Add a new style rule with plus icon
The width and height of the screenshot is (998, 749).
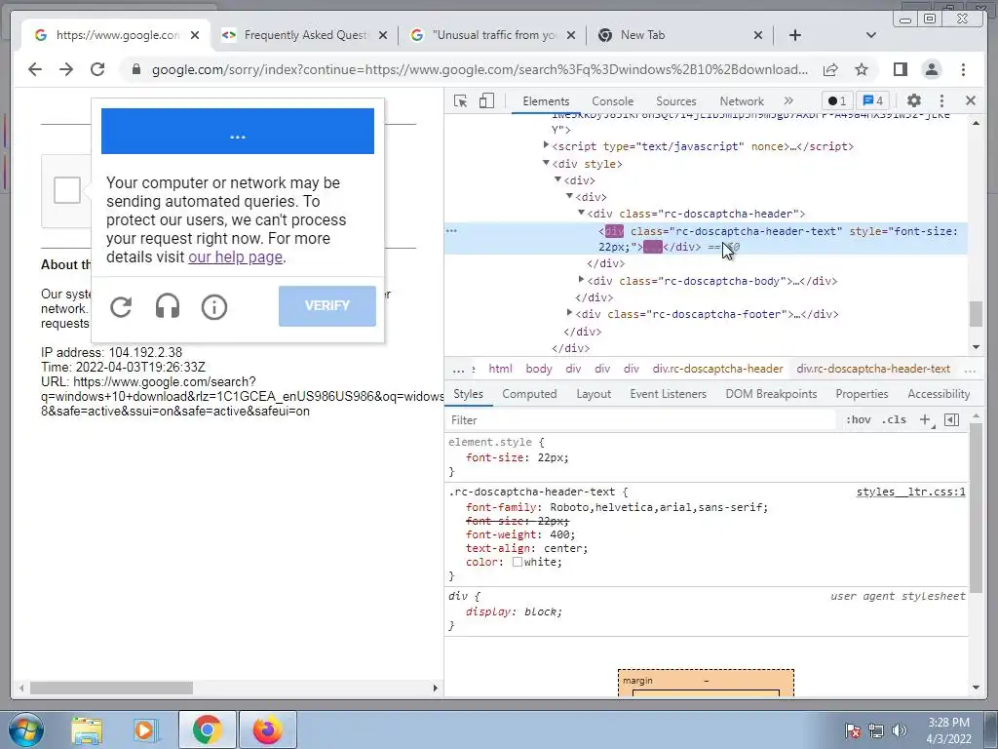(926, 419)
